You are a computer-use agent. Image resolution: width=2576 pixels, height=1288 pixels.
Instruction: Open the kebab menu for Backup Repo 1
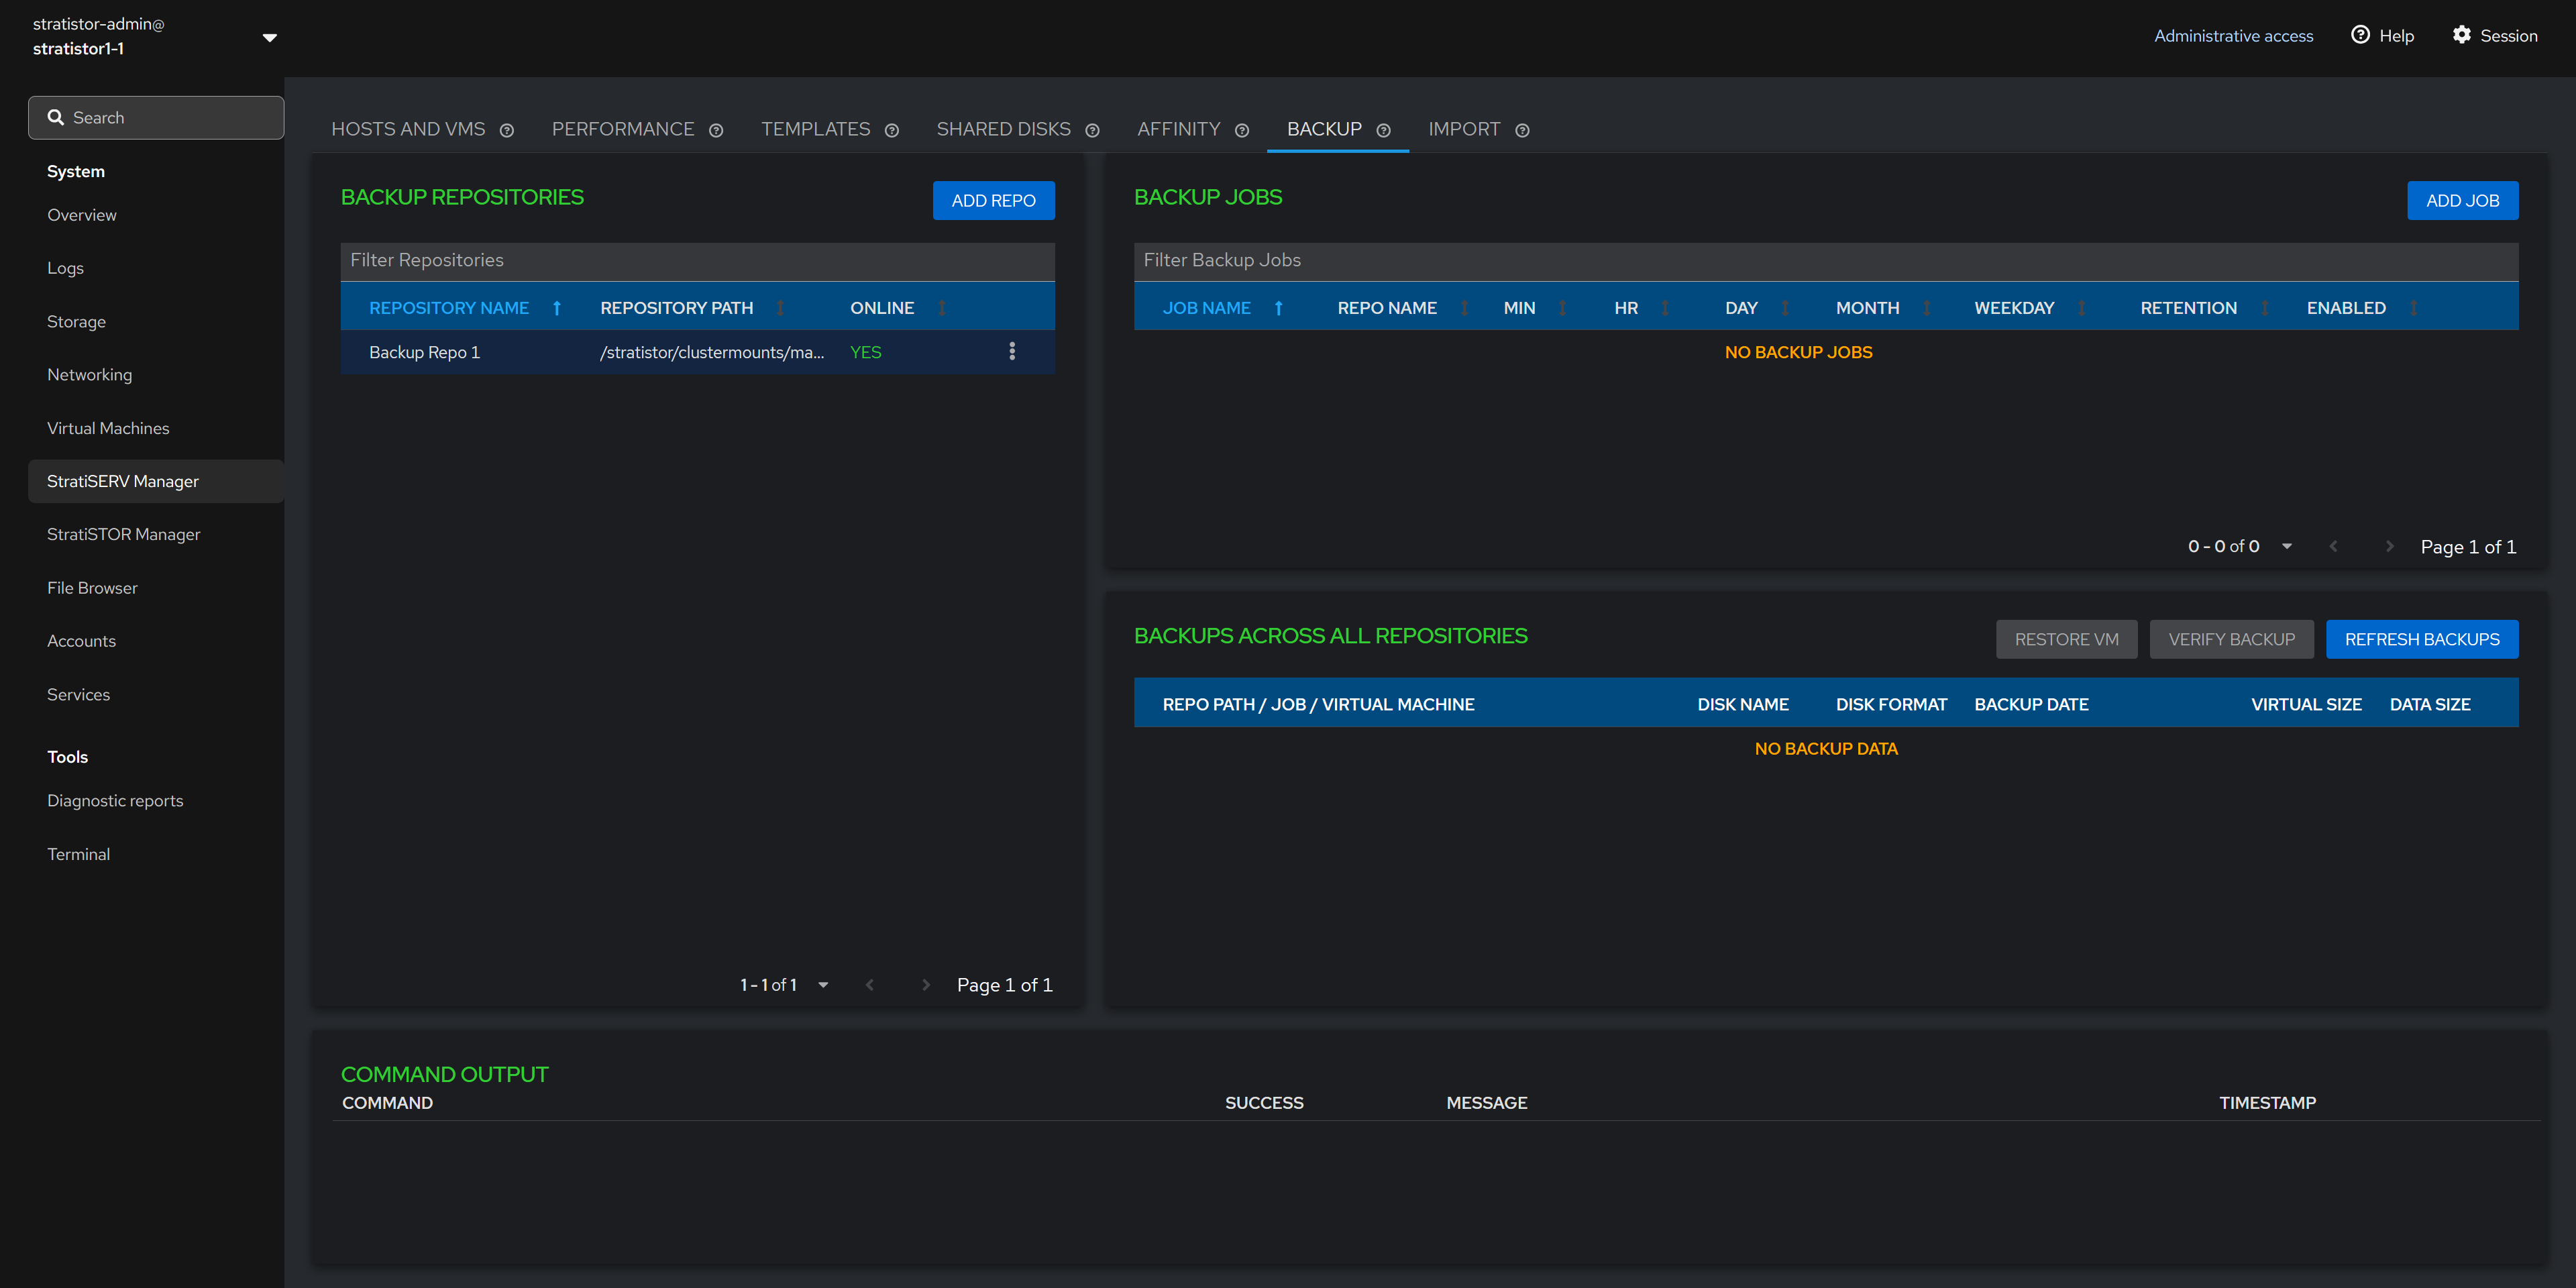pyautogui.click(x=1012, y=351)
